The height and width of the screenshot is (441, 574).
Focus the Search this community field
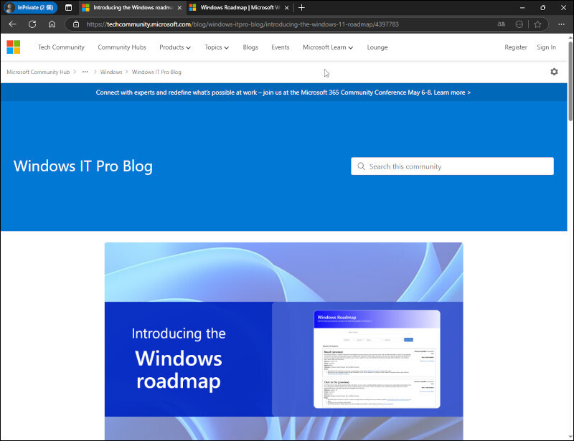click(452, 166)
